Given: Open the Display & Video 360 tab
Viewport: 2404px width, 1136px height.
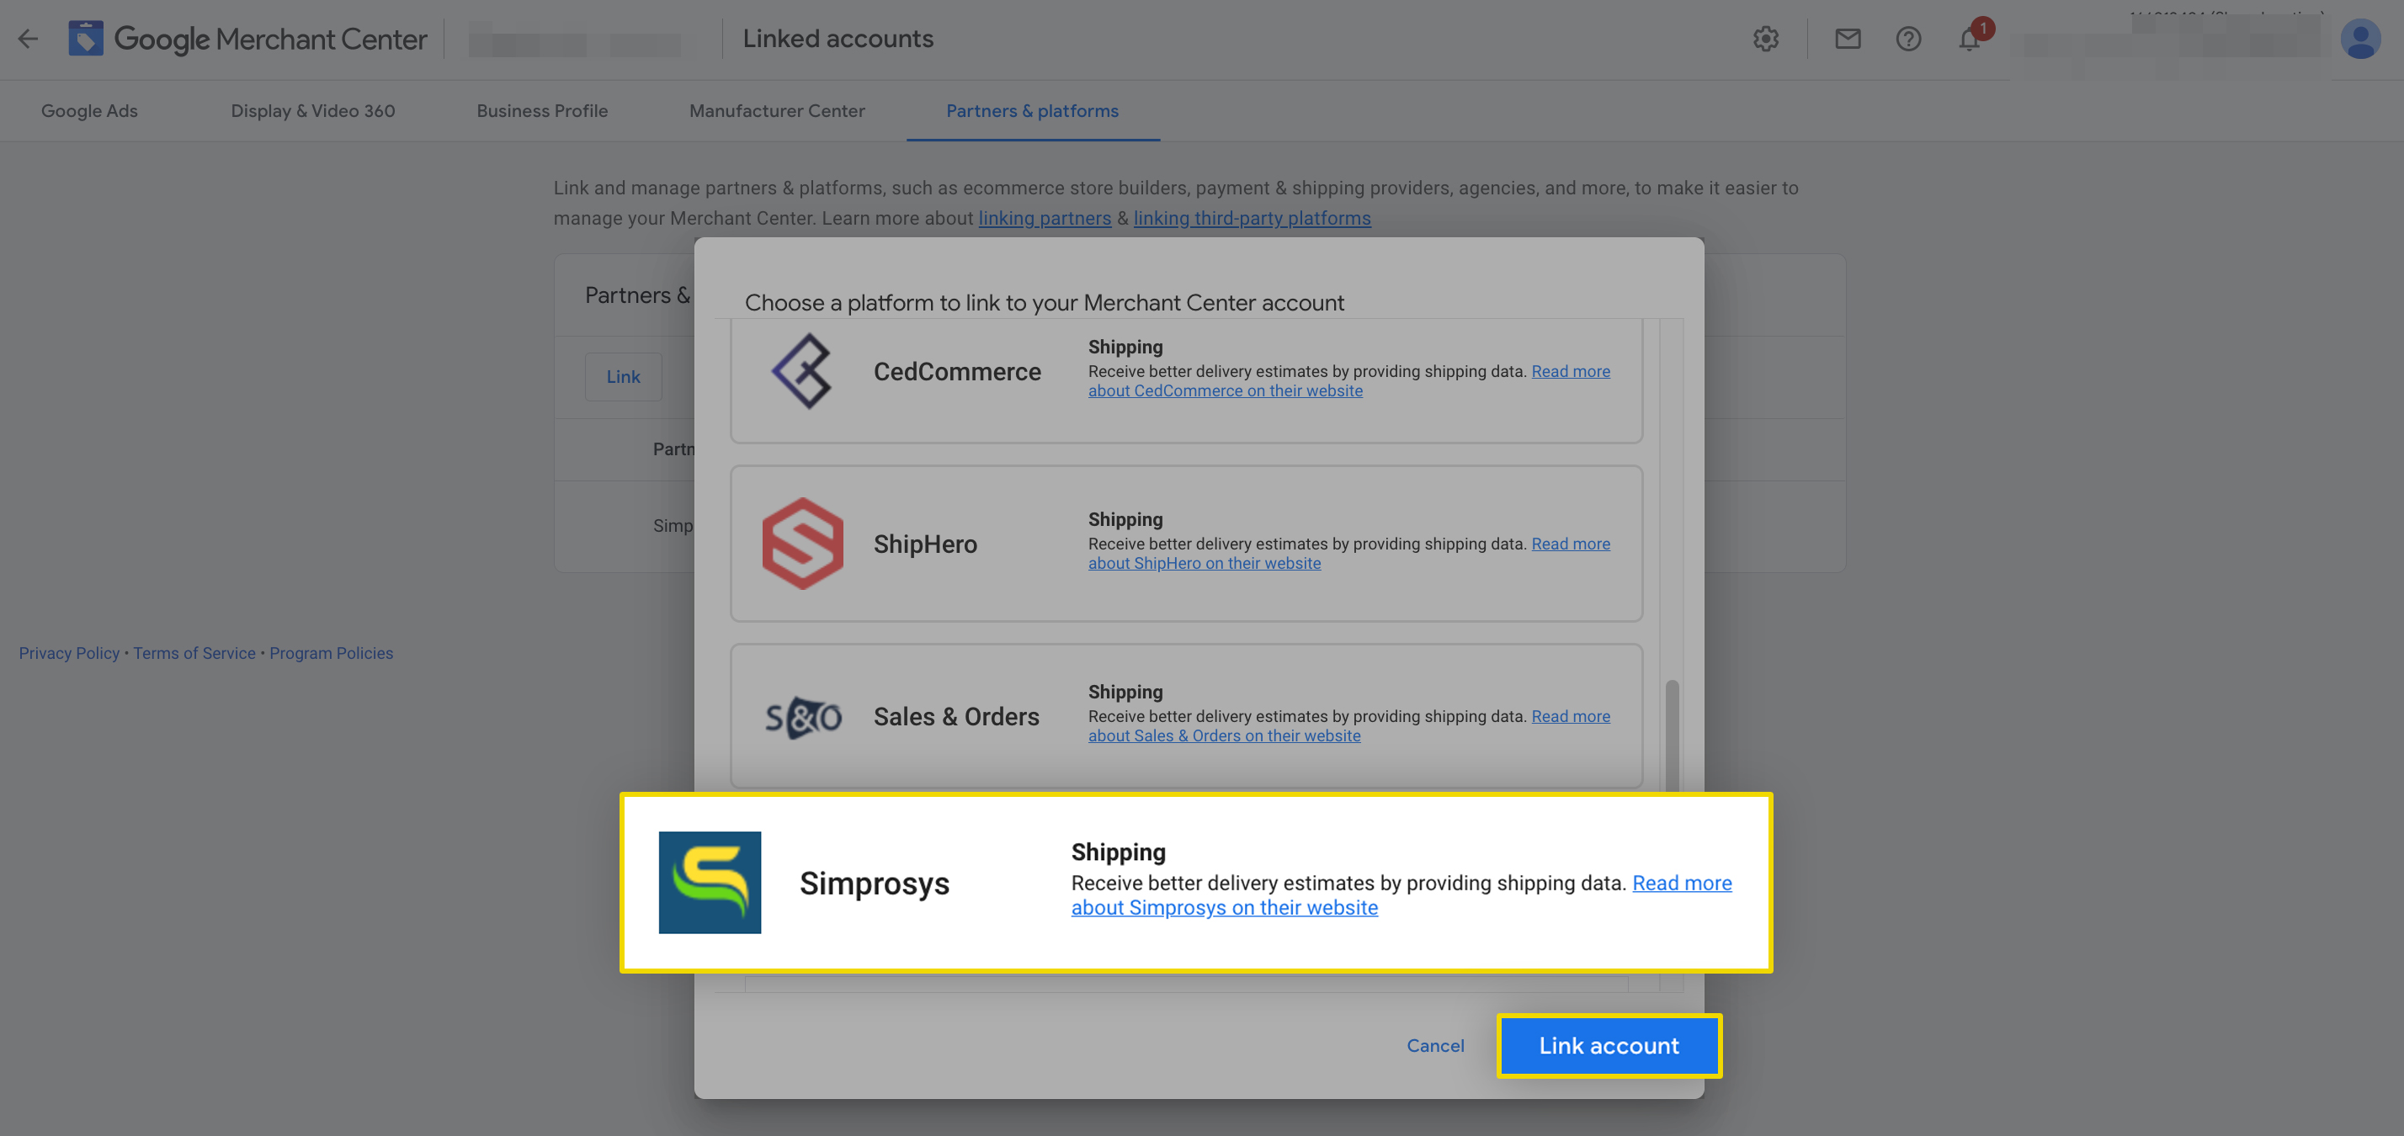Looking at the screenshot, I should (x=312, y=111).
